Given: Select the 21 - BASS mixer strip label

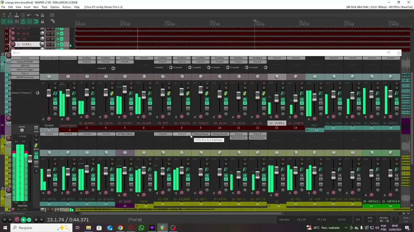Looking at the screenshot, I should pos(125,201).
